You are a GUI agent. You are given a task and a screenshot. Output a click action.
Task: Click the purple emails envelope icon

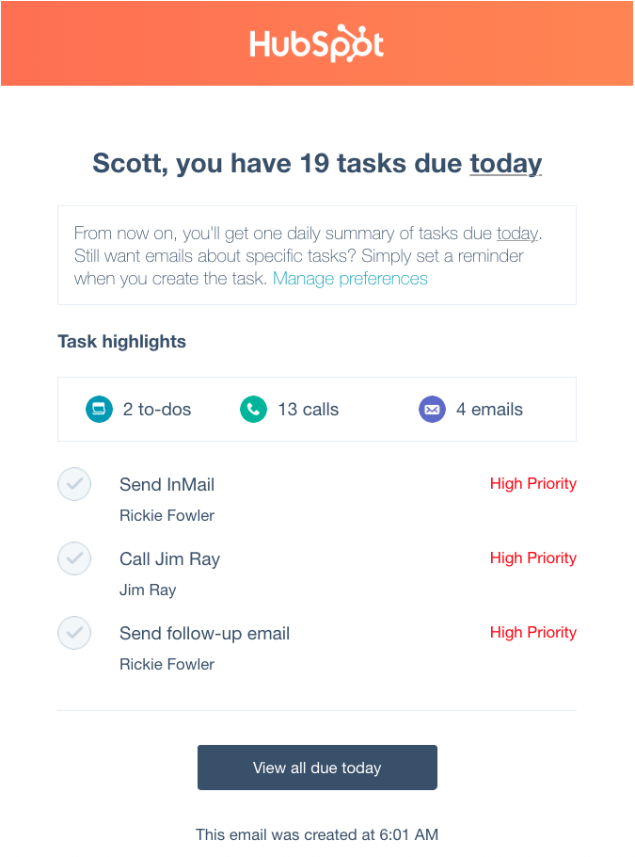[x=432, y=409]
